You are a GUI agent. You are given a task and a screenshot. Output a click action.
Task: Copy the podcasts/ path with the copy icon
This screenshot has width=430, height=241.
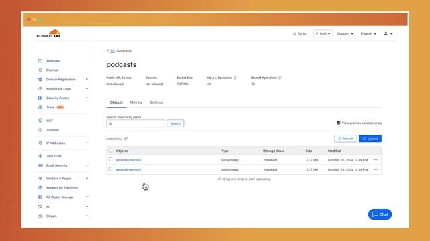pyautogui.click(x=126, y=139)
